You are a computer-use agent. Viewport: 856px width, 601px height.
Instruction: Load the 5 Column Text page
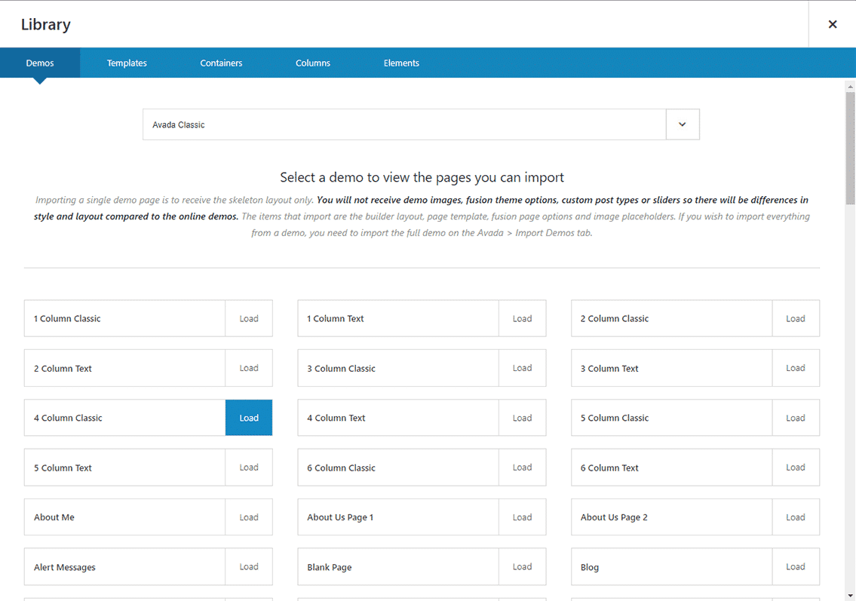pos(249,468)
